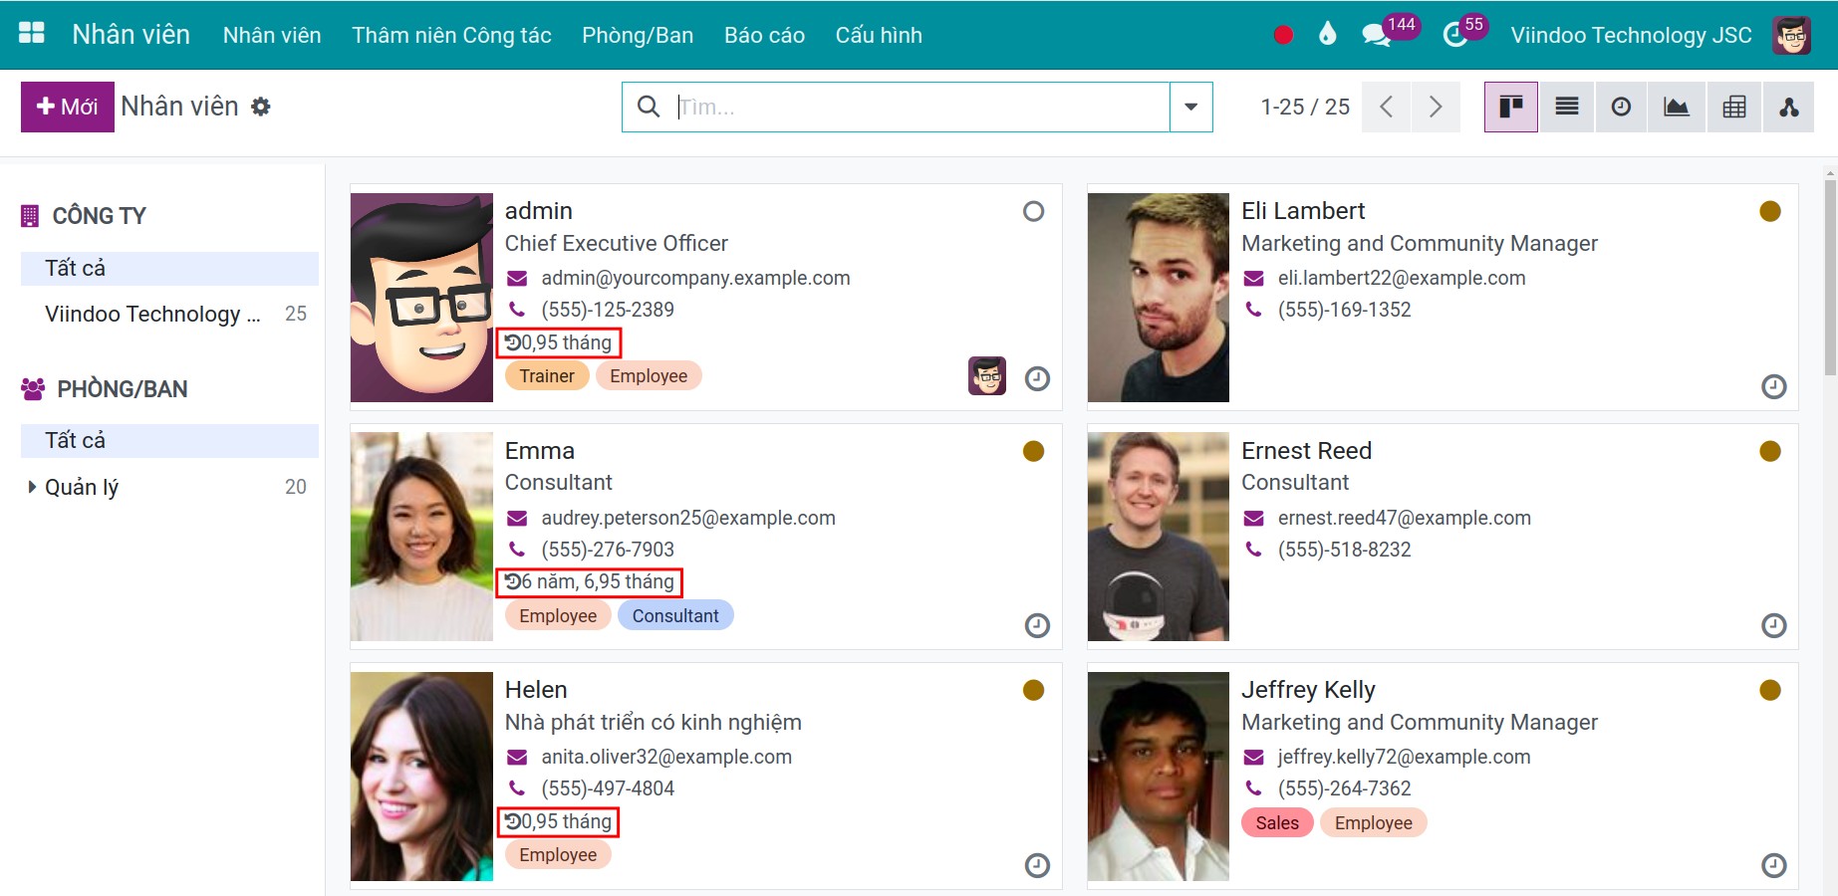Click Helen's presence status dot
This screenshot has height=896, width=1838.
[x=1033, y=690]
